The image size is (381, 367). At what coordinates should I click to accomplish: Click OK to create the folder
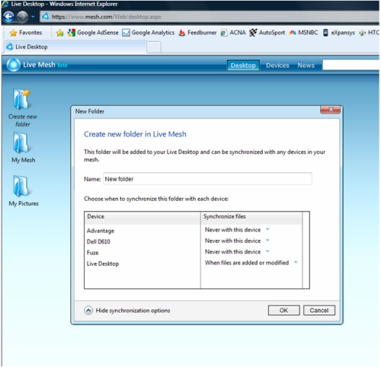[283, 310]
